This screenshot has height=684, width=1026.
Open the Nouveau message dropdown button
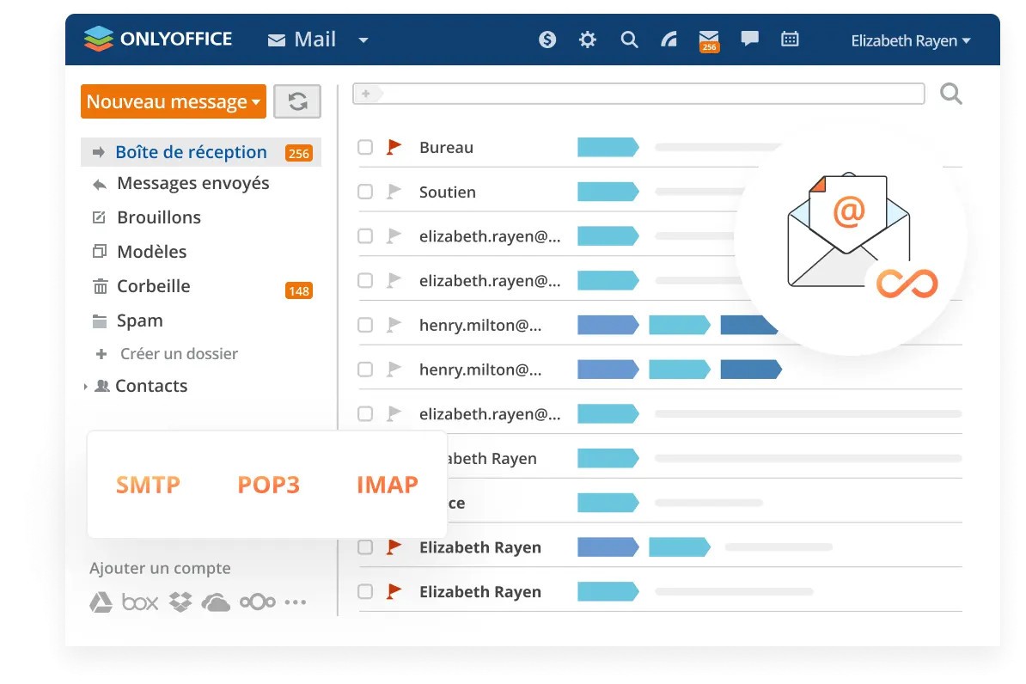pyautogui.click(x=174, y=101)
